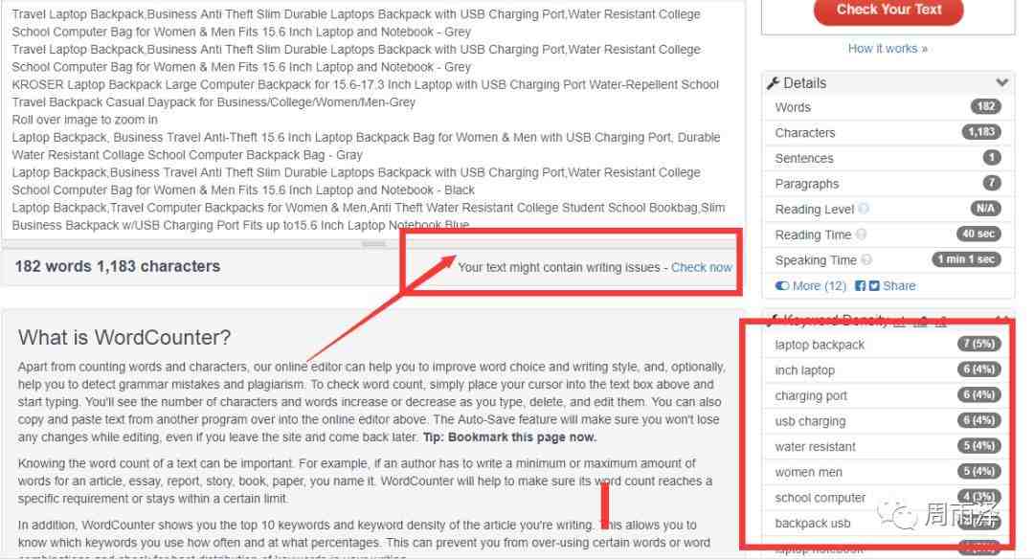Click the 'Roll over image to zoom in' line

(x=84, y=120)
